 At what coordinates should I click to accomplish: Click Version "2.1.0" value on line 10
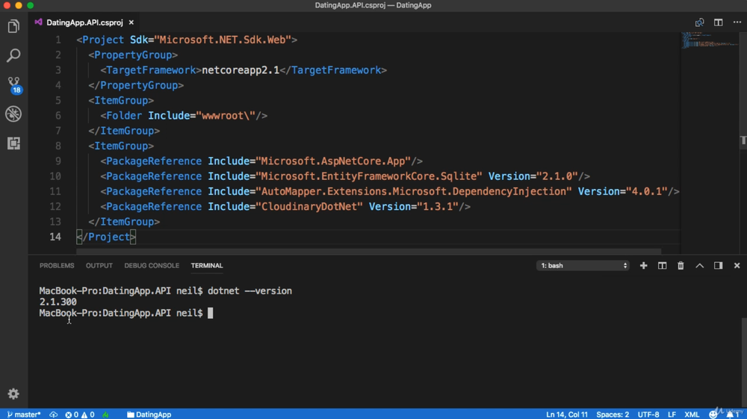(557, 176)
